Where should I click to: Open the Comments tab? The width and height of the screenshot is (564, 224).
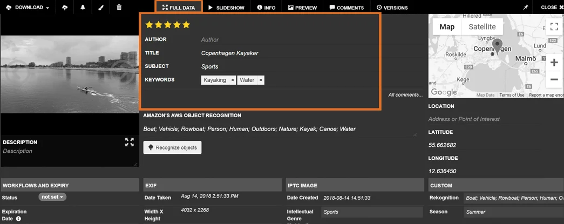[x=346, y=8]
